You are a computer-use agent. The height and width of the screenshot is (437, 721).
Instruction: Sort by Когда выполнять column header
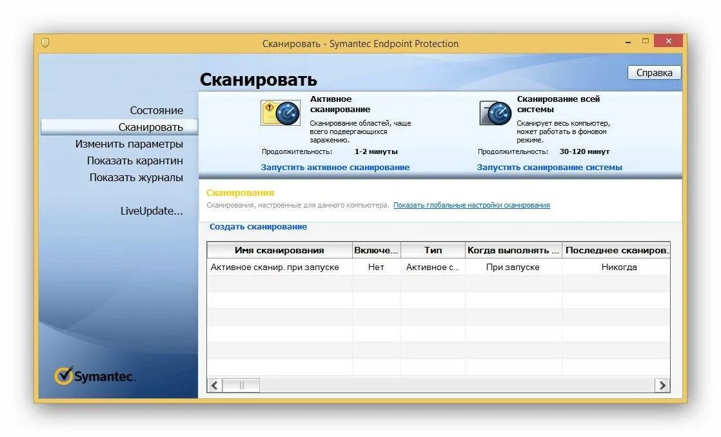click(513, 250)
